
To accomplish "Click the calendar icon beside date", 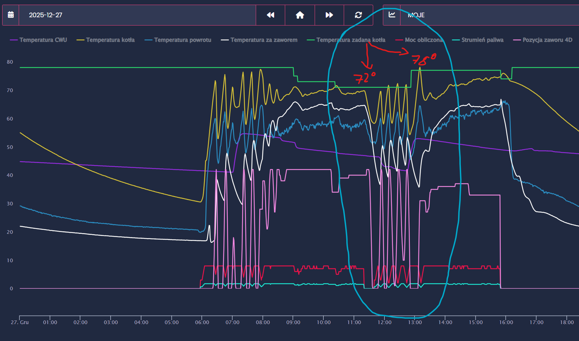I will tap(11, 15).
